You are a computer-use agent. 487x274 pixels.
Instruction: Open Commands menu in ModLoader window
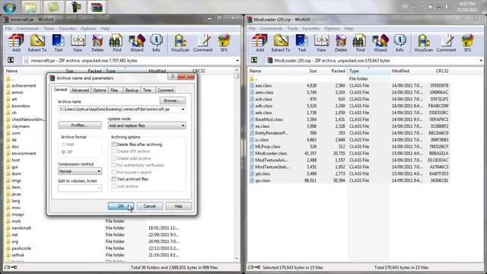(x=271, y=29)
